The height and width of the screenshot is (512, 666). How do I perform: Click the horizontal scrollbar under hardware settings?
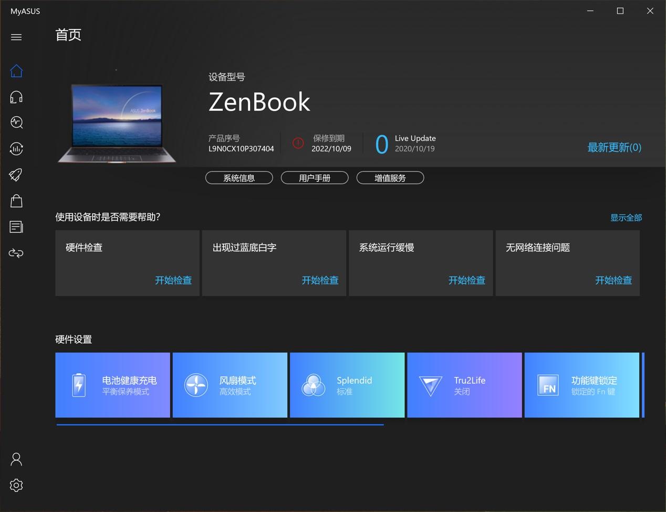[x=220, y=425]
